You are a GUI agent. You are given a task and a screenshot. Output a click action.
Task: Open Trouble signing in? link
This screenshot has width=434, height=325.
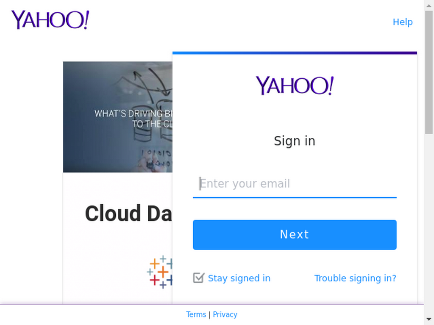pos(355,278)
